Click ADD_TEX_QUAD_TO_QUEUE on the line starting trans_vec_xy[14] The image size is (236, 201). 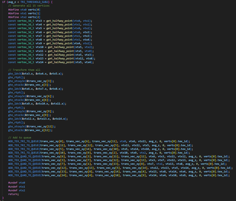point(24,175)
